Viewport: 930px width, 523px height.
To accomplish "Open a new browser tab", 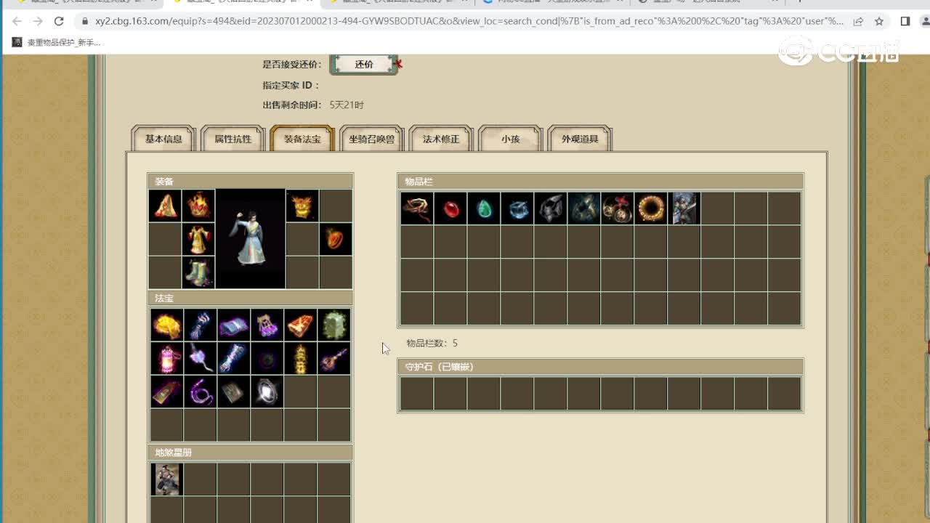I will [800, 3].
